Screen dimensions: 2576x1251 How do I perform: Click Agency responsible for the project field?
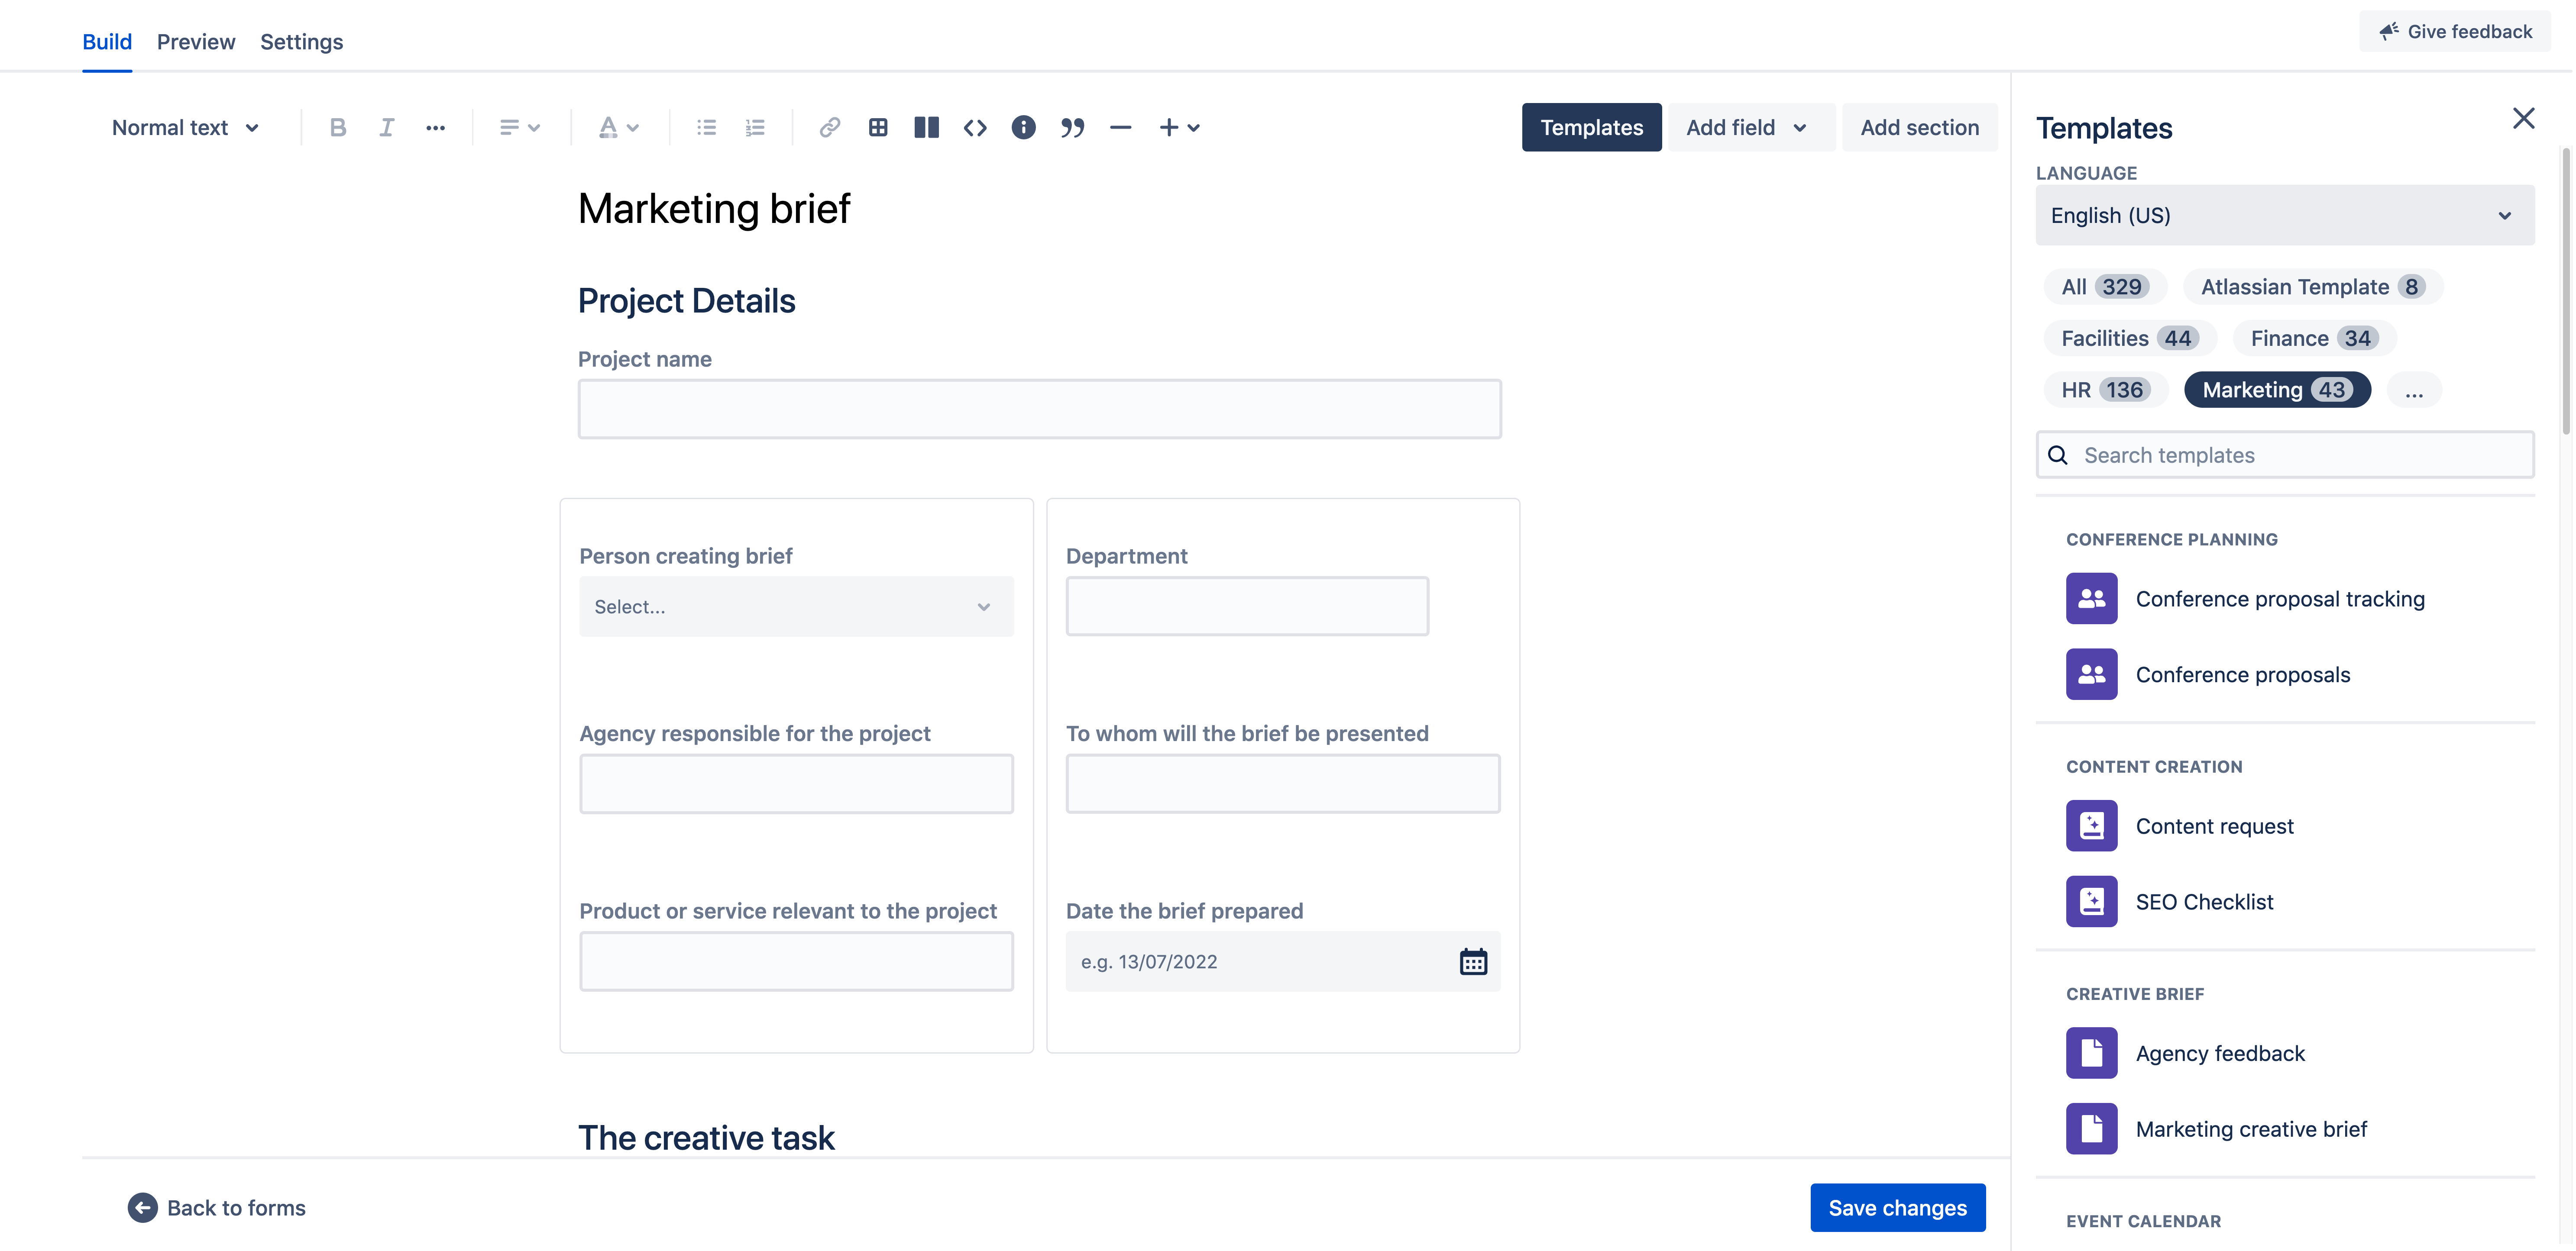pyautogui.click(x=796, y=783)
